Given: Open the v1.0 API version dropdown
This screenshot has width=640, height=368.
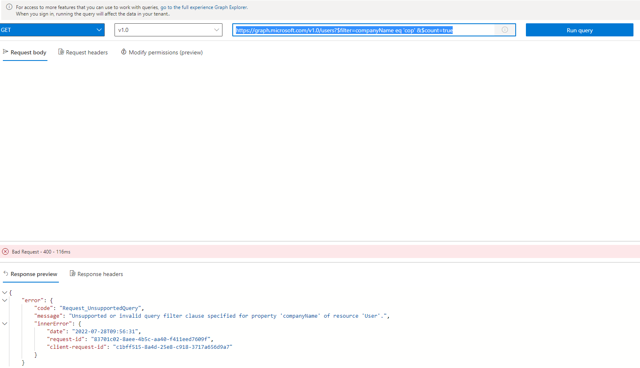Looking at the screenshot, I should click(x=216, y=29).
